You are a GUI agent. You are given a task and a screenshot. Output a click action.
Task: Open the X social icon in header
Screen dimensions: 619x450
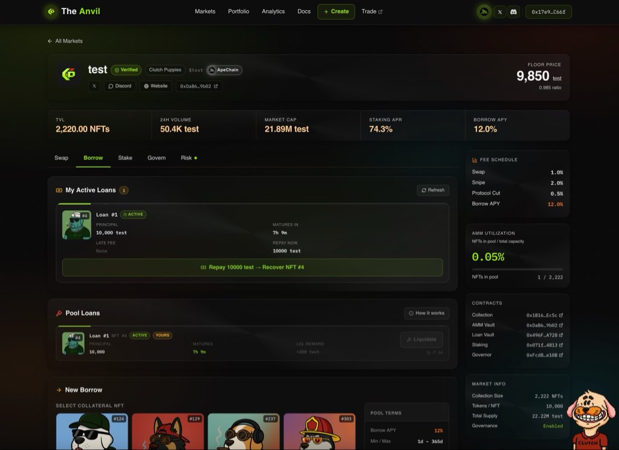pos(499,11)
